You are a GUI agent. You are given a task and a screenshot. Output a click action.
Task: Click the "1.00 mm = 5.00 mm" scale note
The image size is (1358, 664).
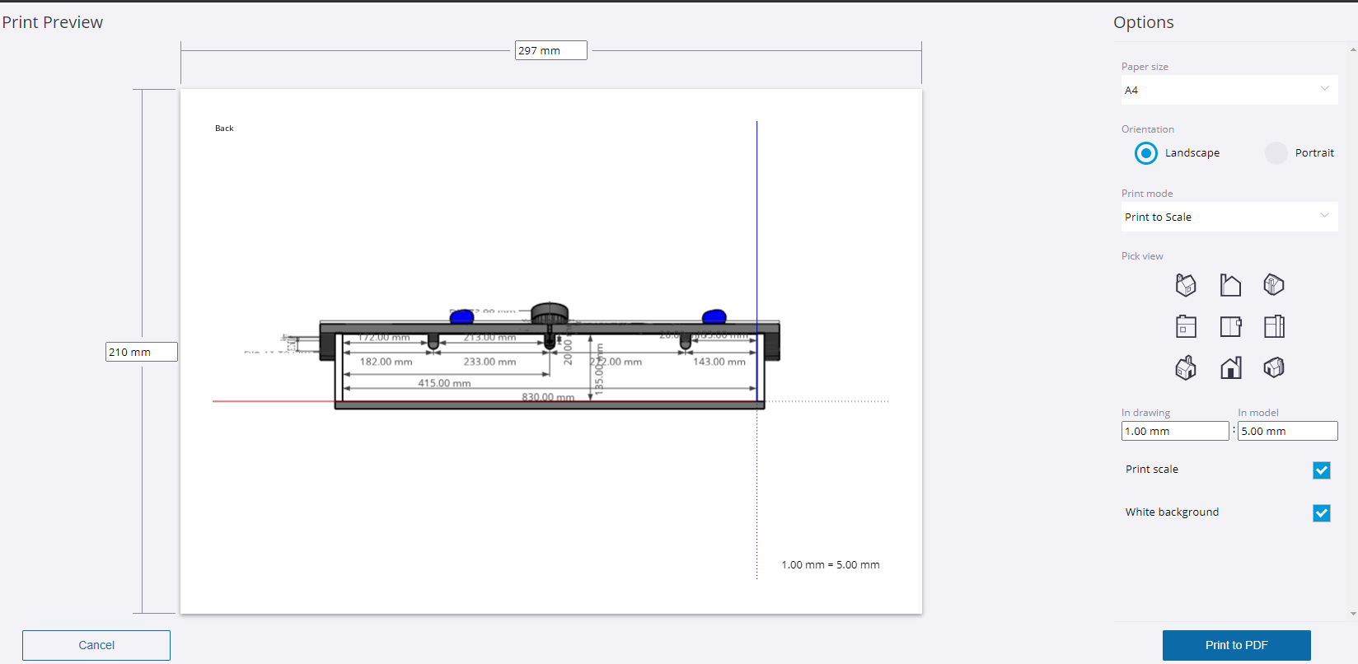pos(831,565)
